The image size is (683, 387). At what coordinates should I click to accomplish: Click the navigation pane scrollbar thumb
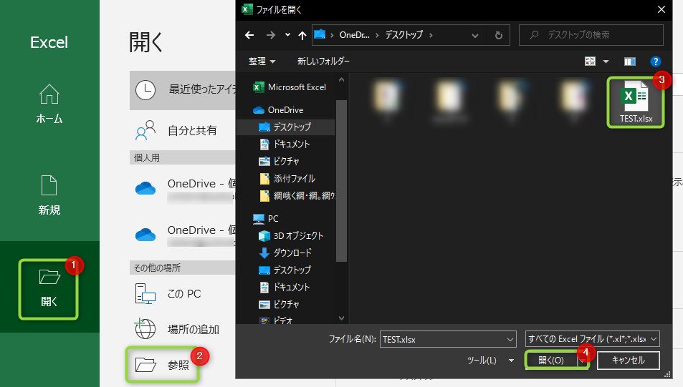click(341, 180)
